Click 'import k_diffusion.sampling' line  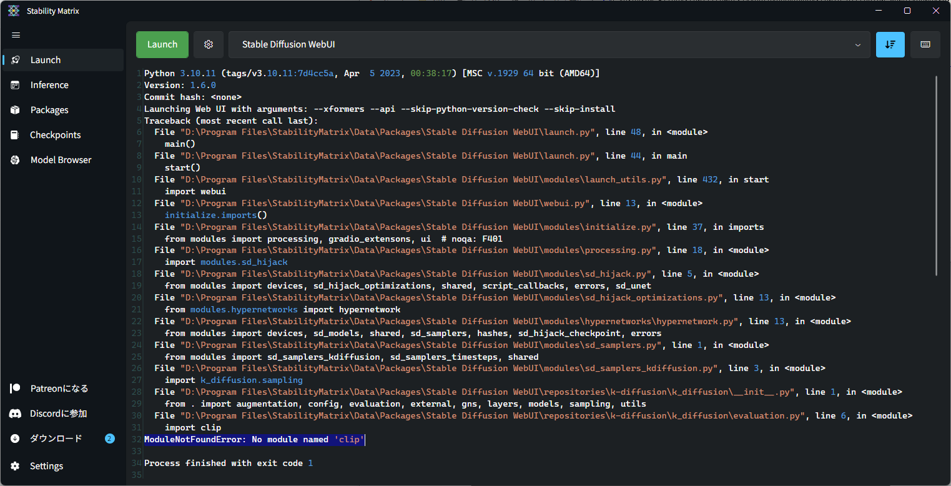point(234,380)
